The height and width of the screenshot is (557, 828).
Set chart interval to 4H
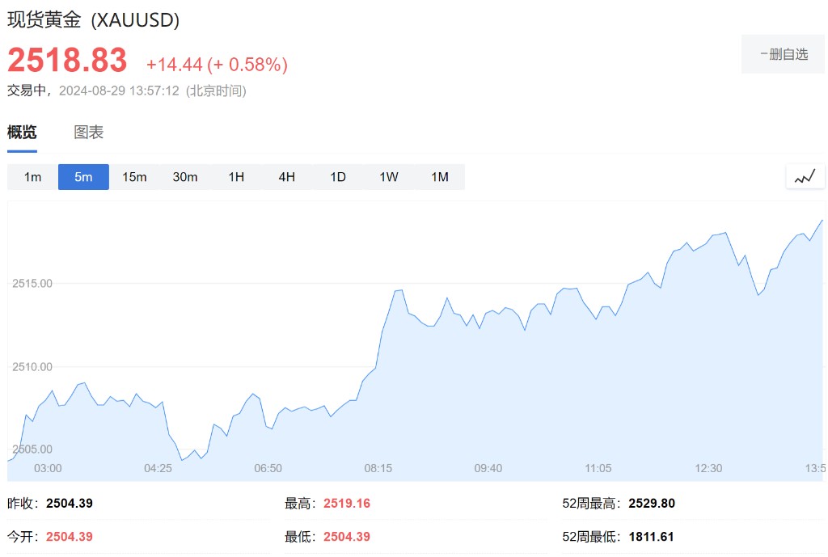coord(287,177)
